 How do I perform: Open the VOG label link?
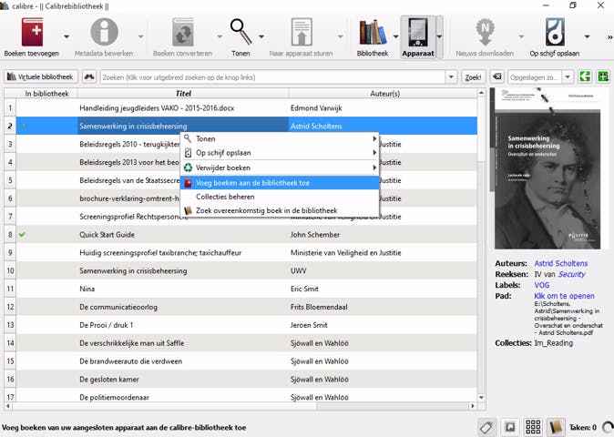point(541,285)
